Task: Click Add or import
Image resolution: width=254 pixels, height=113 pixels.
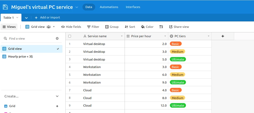Action: pos(47,17)
